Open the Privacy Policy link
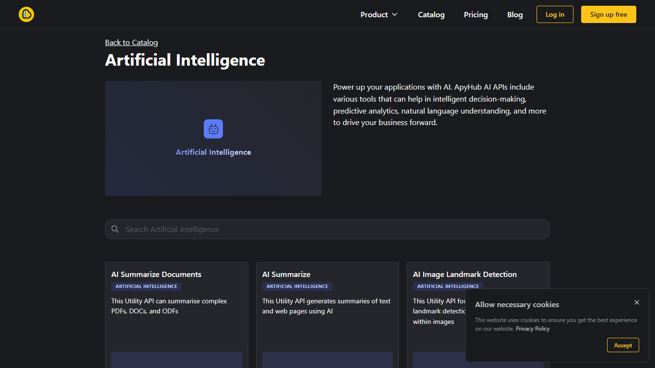655x368 pixels. tap(533, 329)
